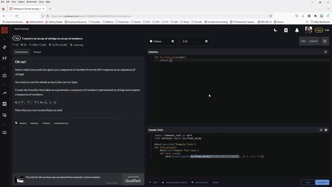This screenshot has height=187, width=332.
Task: Open notifications bell
Action: (x=297, y=30)
